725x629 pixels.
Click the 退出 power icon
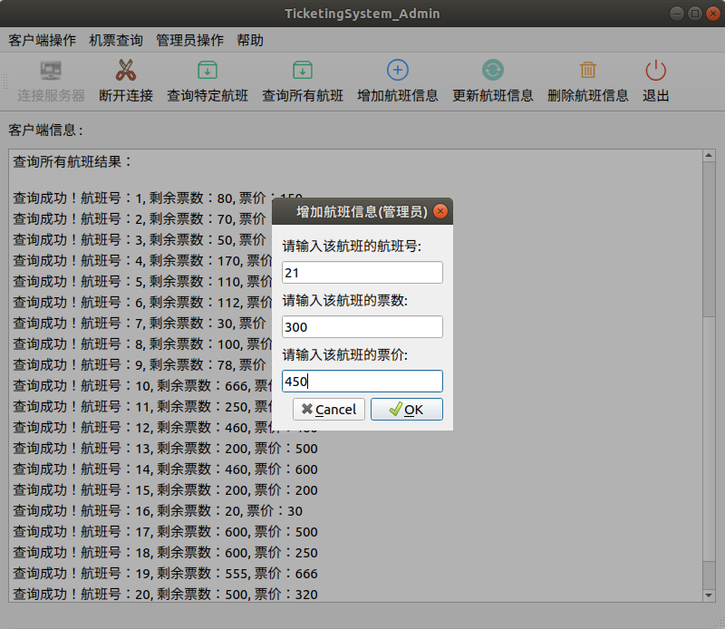click(655, 71)
